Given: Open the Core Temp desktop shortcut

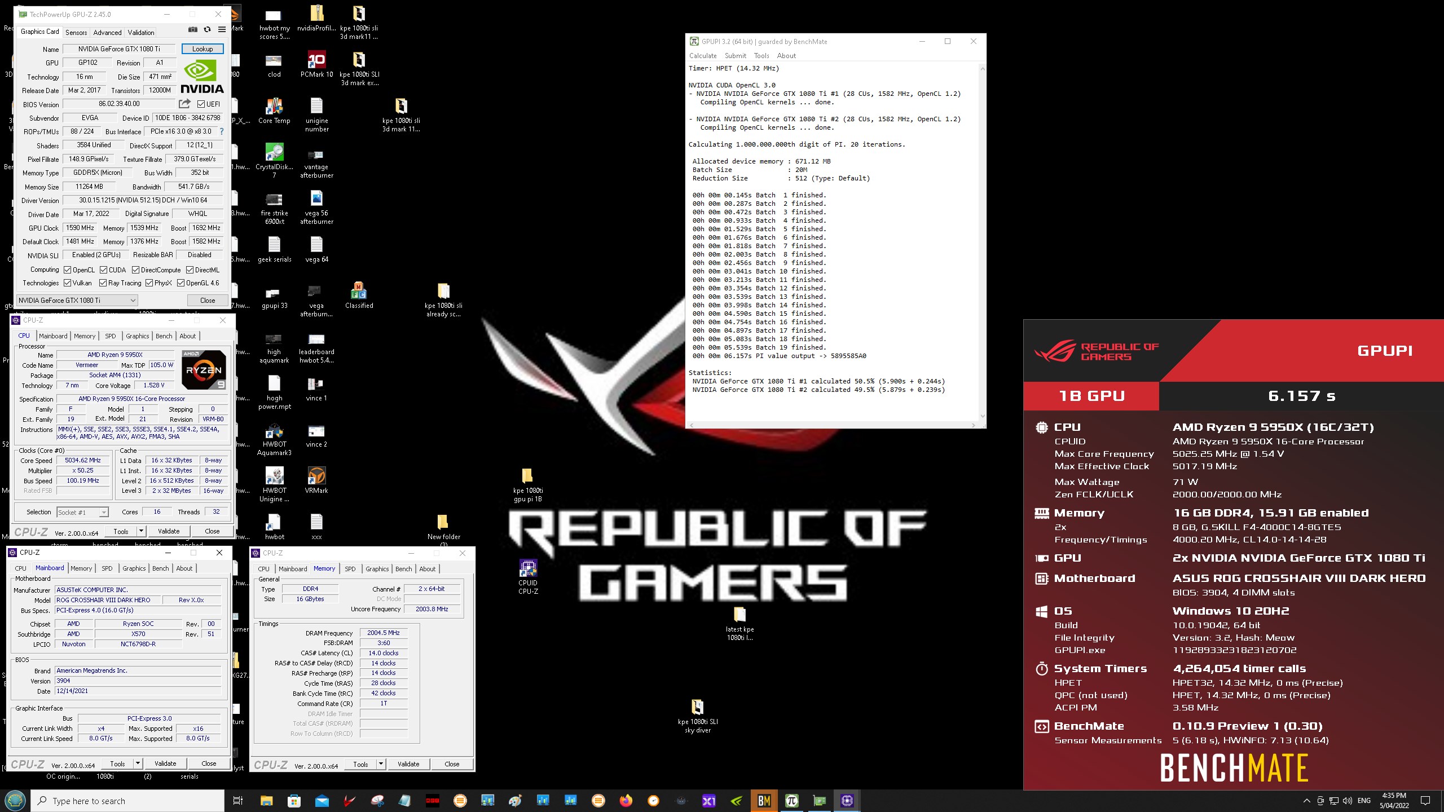Looking at the screenshot, I should pos(274,111).
